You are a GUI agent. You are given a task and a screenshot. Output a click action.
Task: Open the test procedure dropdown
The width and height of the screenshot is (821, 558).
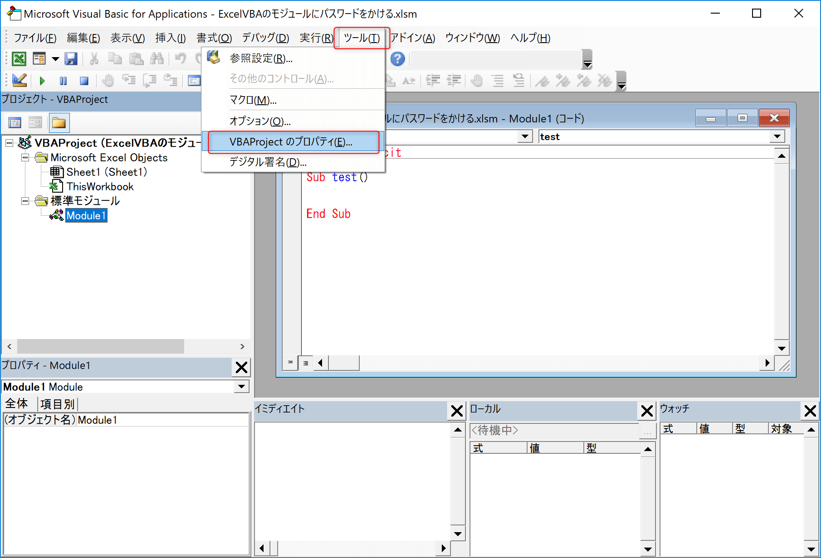click(777, 136)
